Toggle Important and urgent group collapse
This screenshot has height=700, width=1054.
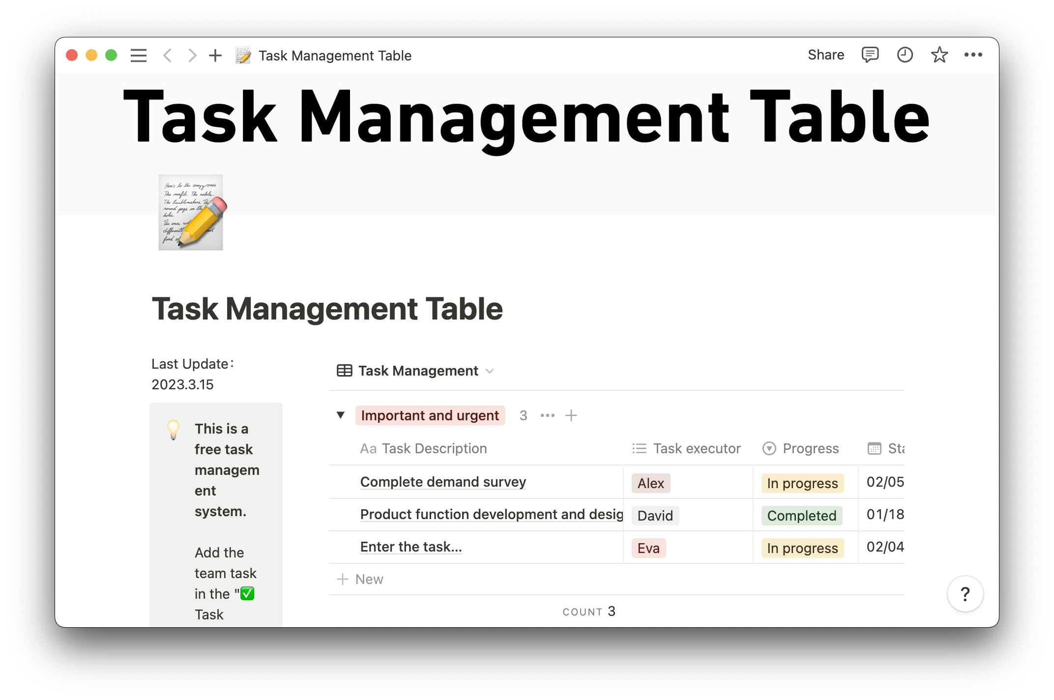342,415
